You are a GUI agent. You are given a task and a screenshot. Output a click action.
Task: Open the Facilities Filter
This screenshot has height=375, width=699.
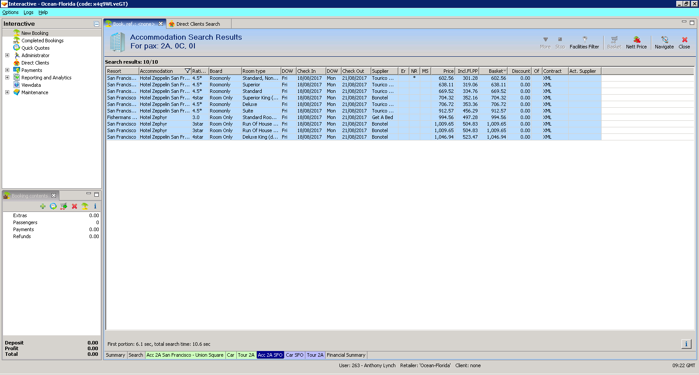tap(584, 43)
